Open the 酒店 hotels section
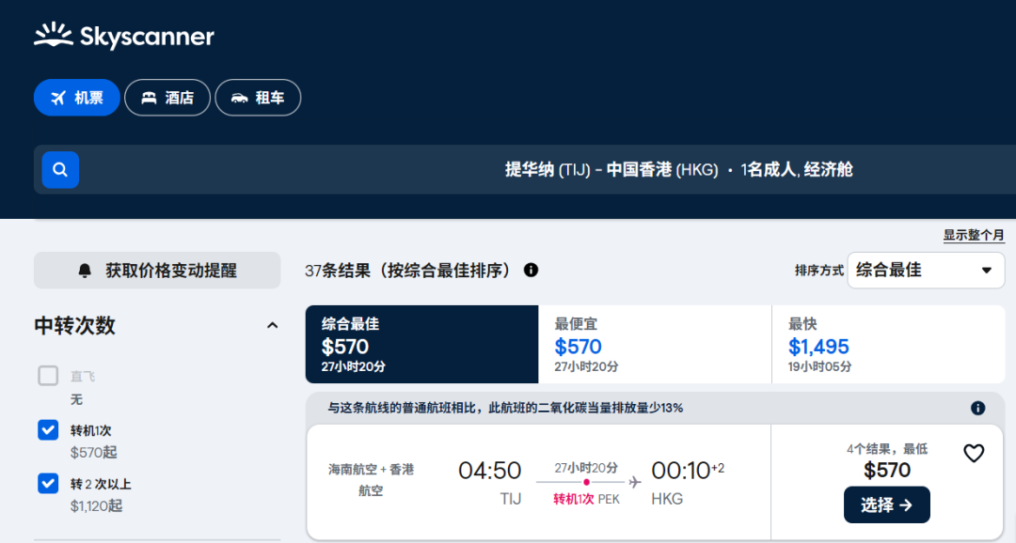This screenshot has height=543, width=1016. pyautogui.click(x=167, y=98)
